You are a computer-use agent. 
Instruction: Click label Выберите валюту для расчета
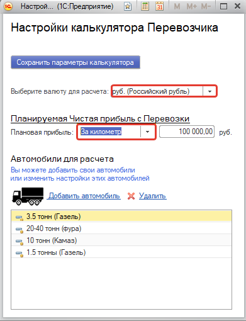coord(60,91)
